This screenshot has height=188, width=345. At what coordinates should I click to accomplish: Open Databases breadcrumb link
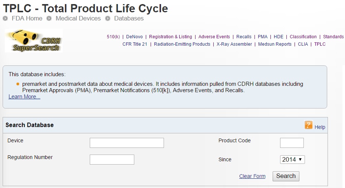(129, 19)
